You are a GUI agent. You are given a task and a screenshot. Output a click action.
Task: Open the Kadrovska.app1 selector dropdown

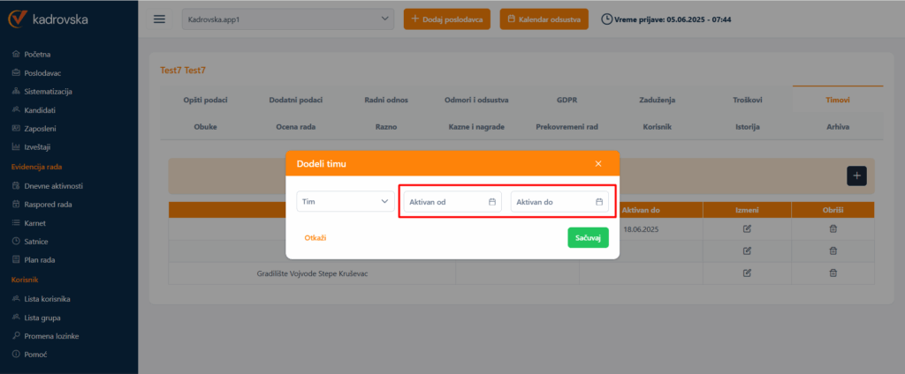tap(287, 19)
